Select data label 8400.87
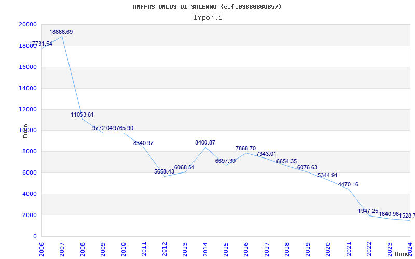 tap(205, 143)
